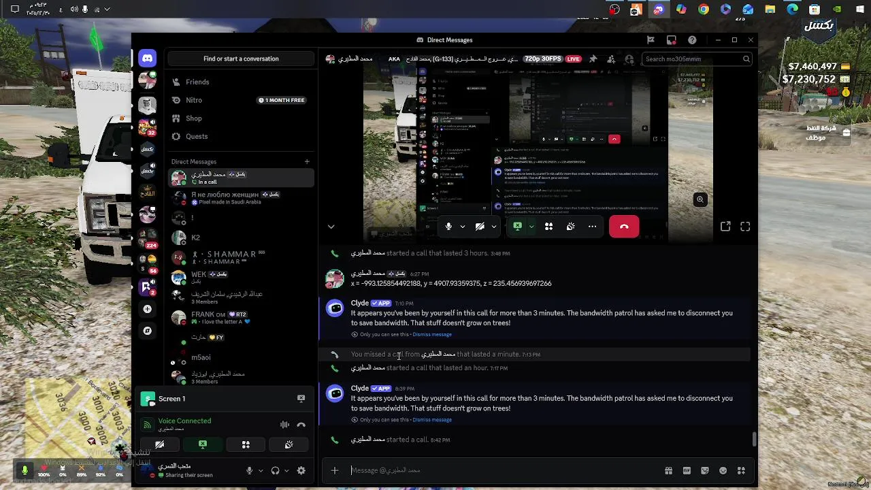This screenshot has width=871, height=490.
Task: Open pinned messages pin icon
Action: click(593, 59)
